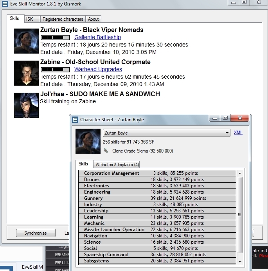Open the Registered characters tab
268x271 pixels.
63,19
